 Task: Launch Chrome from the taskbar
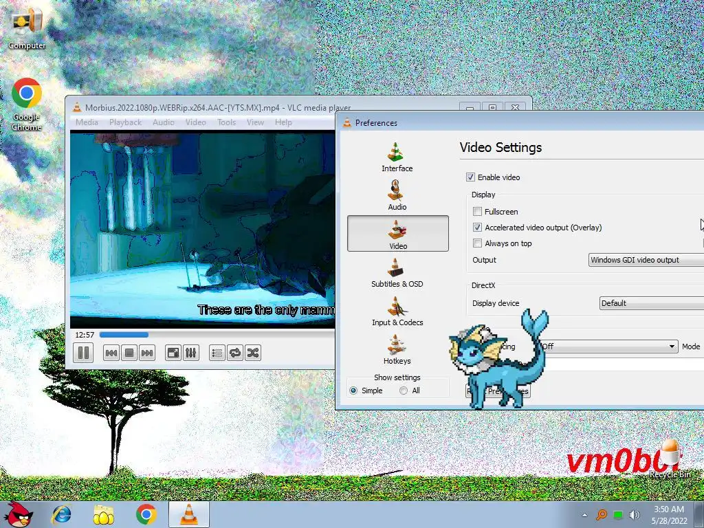[x=146, y=514]
